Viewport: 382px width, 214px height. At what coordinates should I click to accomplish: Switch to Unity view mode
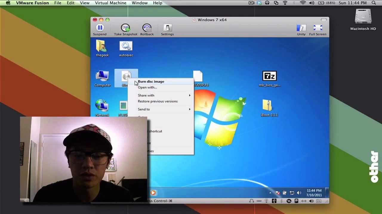click(x=301, y=30)
